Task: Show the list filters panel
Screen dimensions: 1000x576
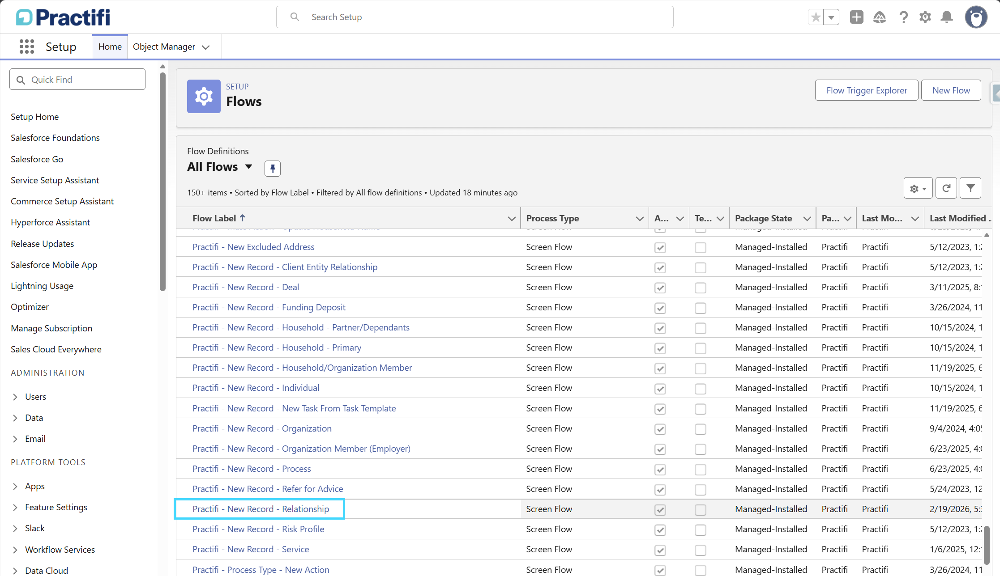Action: tap(970, 188)
